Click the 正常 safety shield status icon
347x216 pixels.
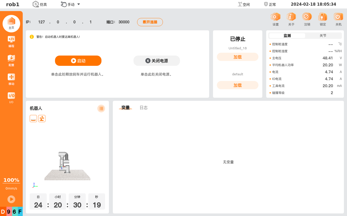(x=266, y=4)
